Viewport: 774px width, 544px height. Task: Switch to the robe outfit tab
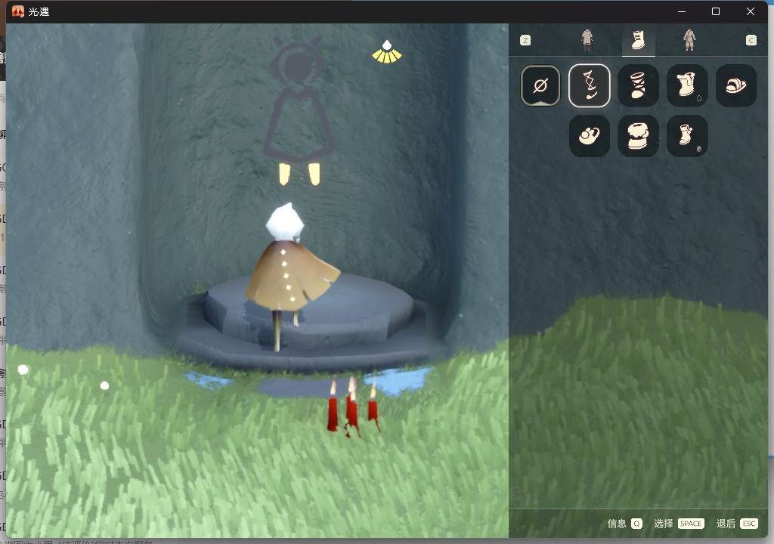(587, 40)
